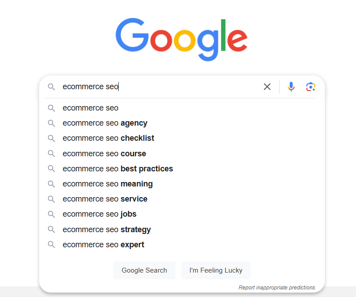Click magnifier icon beside 'ecommerce seo checklist'
Viewport: 356px width, 297px height.
click(51, 139)
